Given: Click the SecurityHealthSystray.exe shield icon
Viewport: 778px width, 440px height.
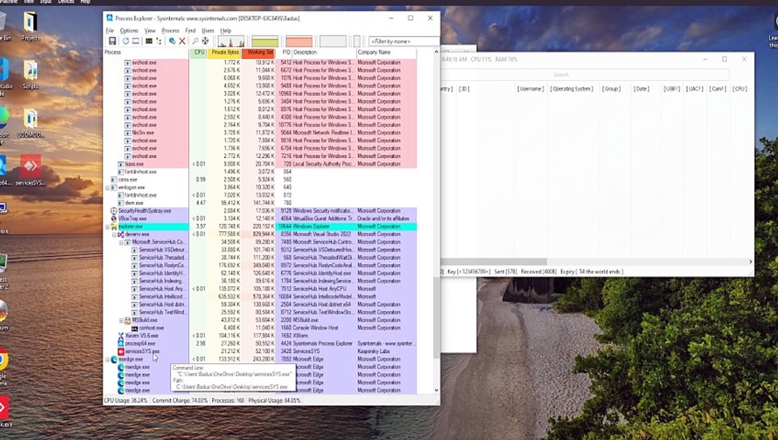Looking at the screenshot, I should [114, 211].
